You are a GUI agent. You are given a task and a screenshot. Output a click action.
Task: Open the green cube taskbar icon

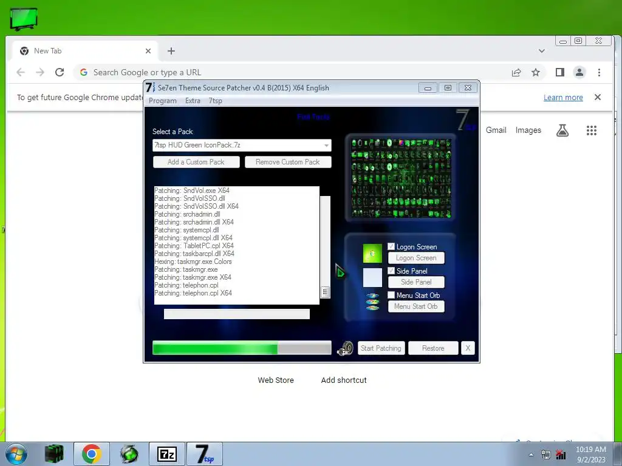pos(54,454)
